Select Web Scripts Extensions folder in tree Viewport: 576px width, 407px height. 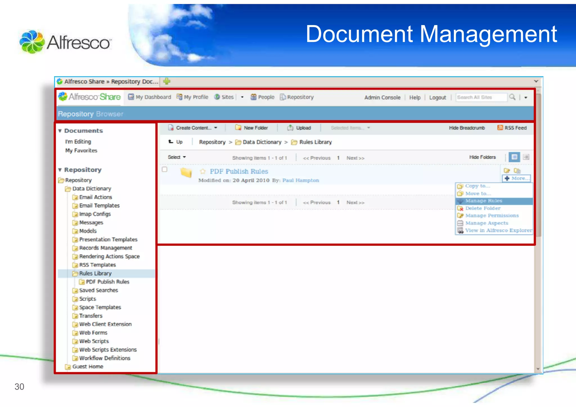tap(105, 350)
